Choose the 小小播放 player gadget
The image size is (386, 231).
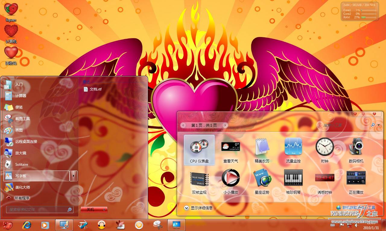pos(230,181)
